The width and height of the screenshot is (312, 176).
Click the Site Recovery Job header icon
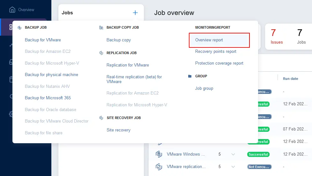(x=101, y=118)
